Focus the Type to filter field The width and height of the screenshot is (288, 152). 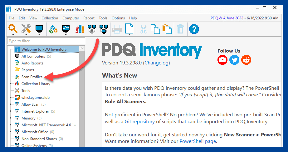pos(46,41)
